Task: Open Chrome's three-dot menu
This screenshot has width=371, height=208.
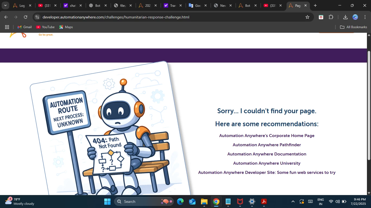Action: point(365,17)
